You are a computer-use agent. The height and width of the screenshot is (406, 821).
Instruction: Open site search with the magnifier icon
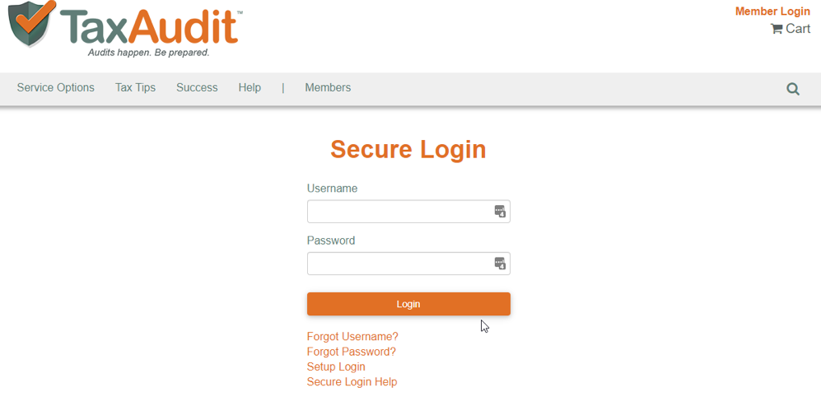click(x=793, y=89)
